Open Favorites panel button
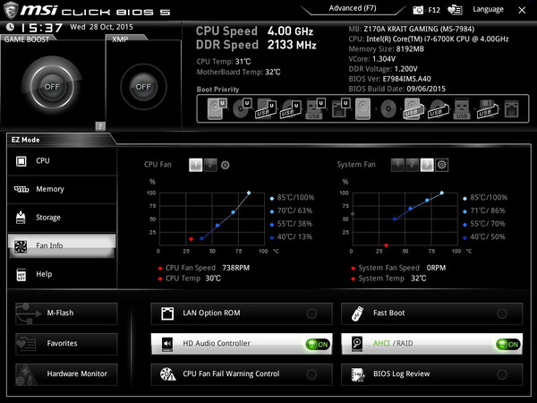537x403 pixels. (66, 344)
